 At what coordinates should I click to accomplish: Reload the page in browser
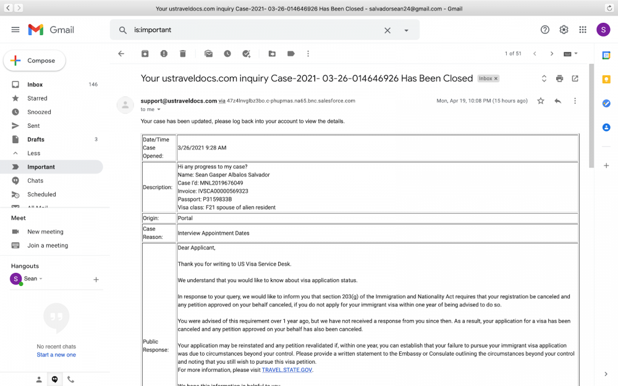(609, 8)
